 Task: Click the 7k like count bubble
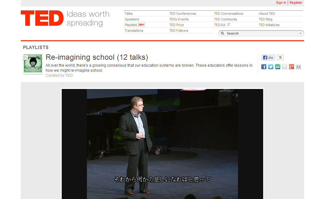click(x=280, y=58)
